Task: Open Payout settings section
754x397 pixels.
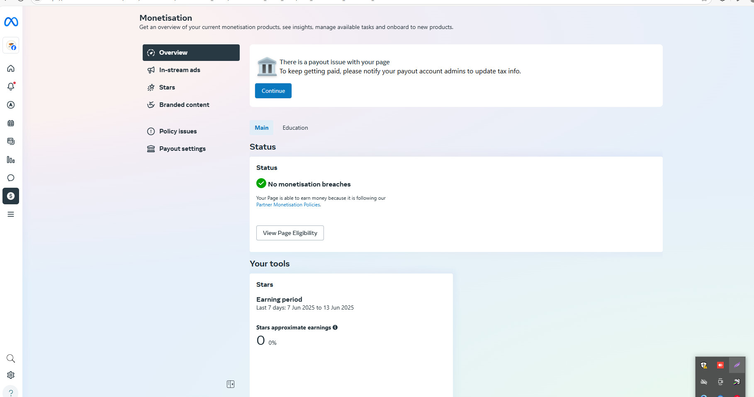Action: point(191,149)
